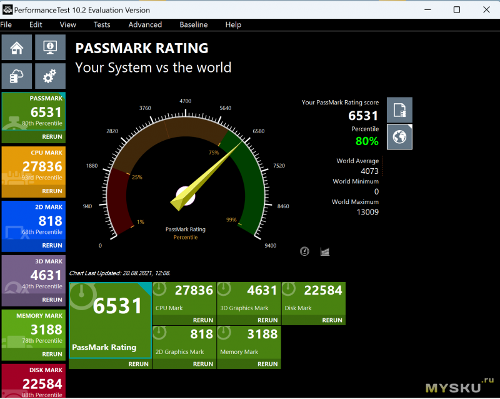Open the Baseline menu
The width and height of the screenshot is (500, 399).
(x=194, y=24)
